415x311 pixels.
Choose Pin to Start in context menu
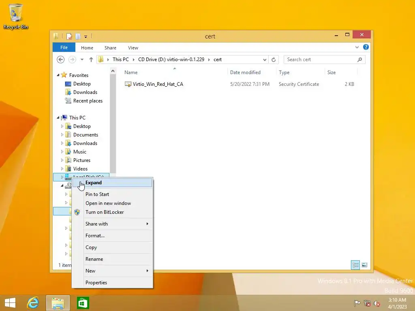pos(113,194)
